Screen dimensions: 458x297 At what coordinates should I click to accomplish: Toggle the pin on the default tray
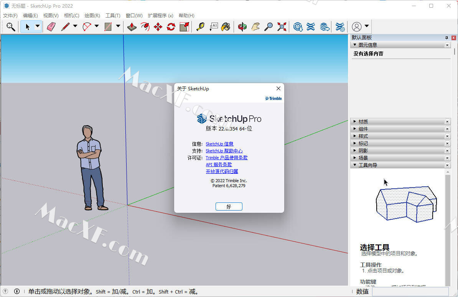tap(446, 38)
